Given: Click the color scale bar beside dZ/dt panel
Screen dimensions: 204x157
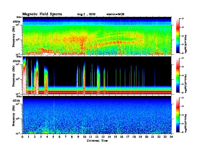Looking at the screenshot, I should pos(177,115).
